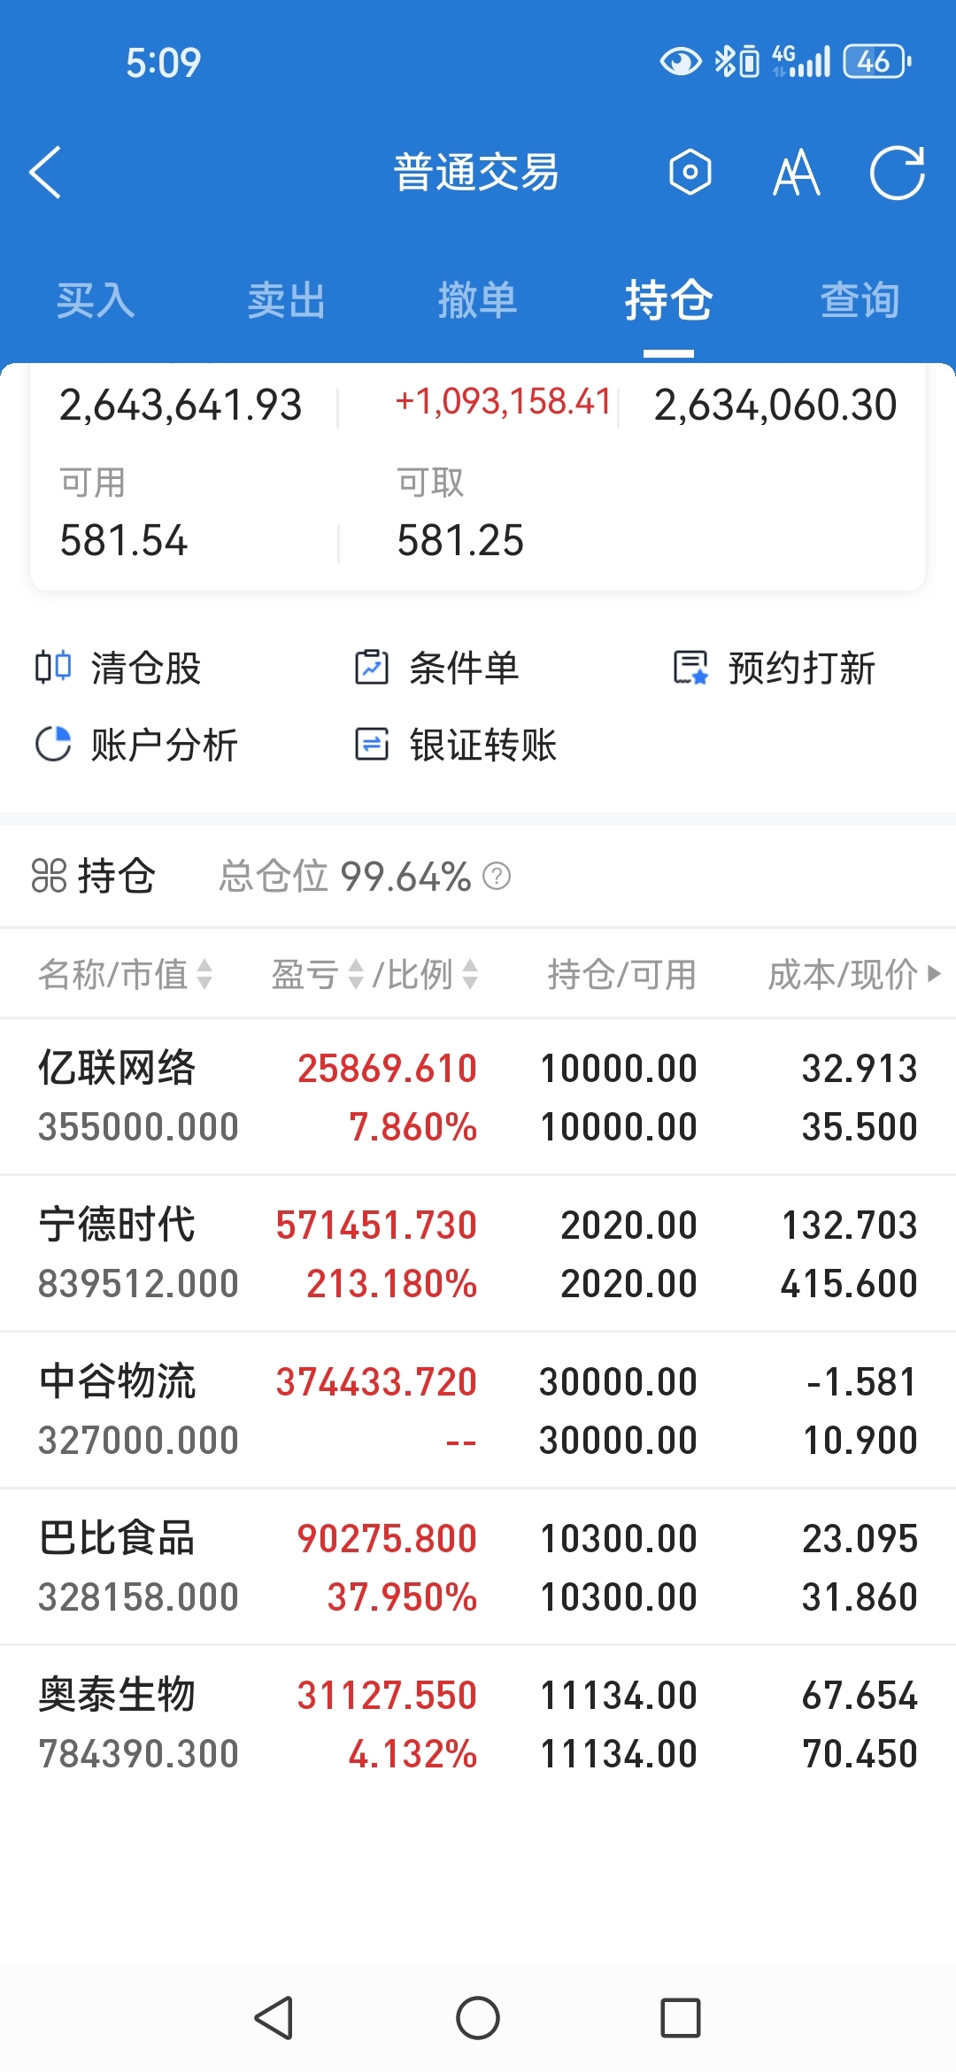Tap the battery indicator in status bar
The image size is (956, 2072).
[877, 61]
